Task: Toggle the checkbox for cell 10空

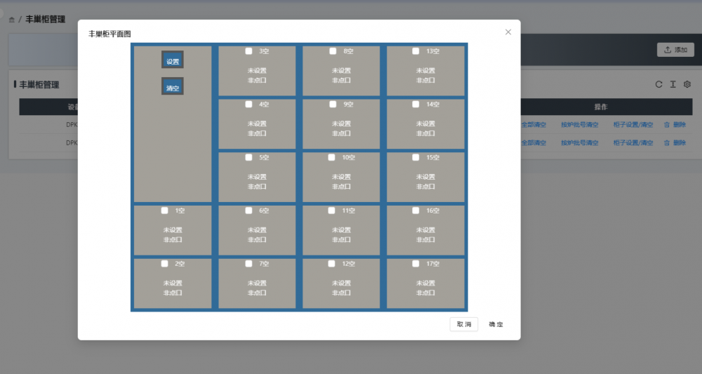Action: click(x=331, y=158)
